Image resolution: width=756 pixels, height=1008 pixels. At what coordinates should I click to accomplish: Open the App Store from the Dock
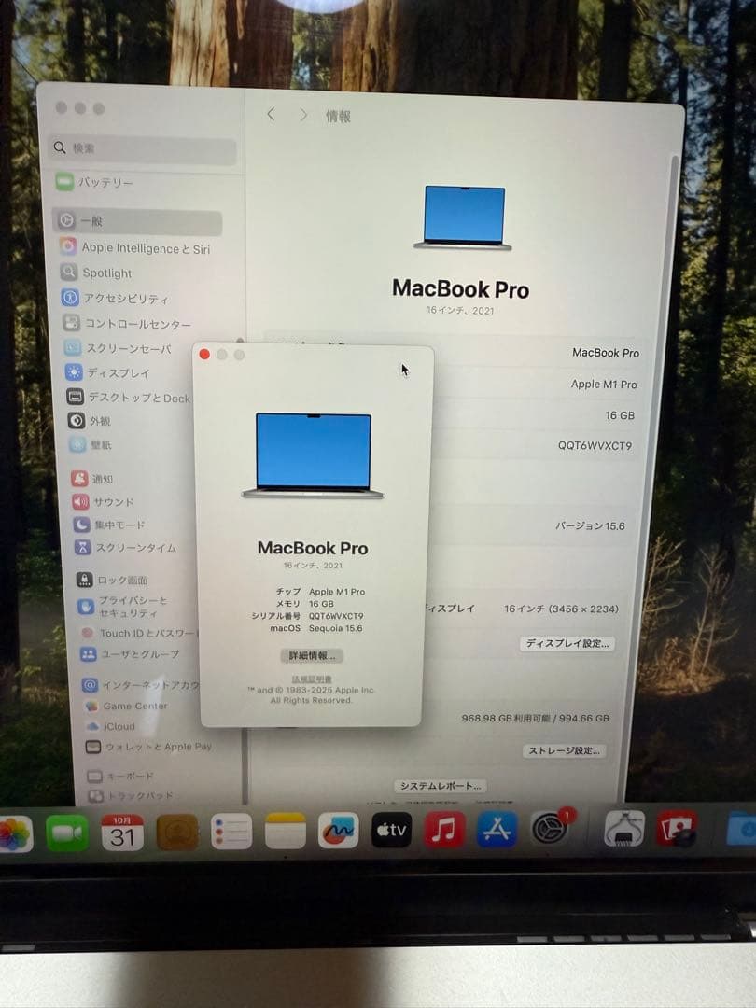pyautogui.click(x=499, y=831)
